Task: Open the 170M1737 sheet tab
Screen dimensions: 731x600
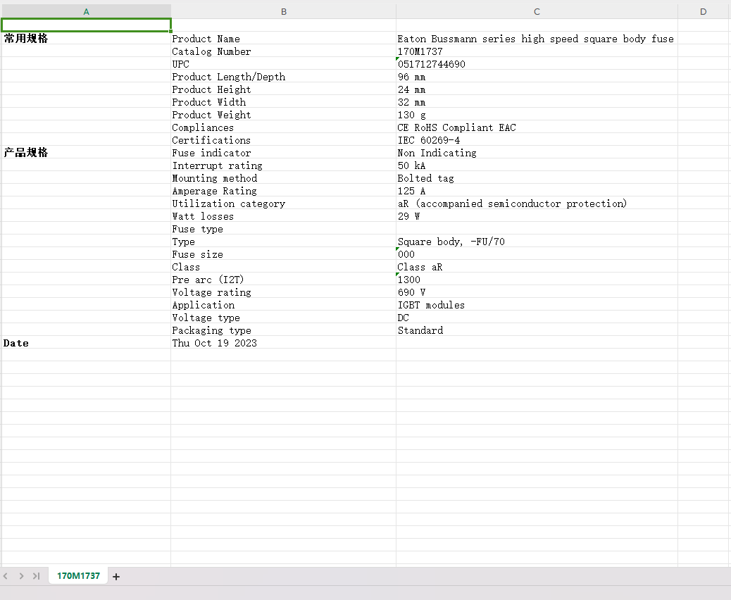Action: point(78,576)
